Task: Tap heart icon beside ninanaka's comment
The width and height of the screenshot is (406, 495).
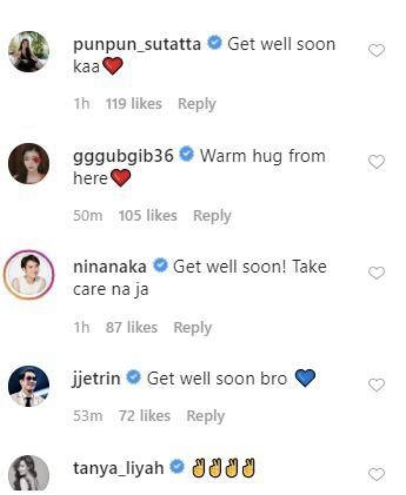Action: [377, 273]
